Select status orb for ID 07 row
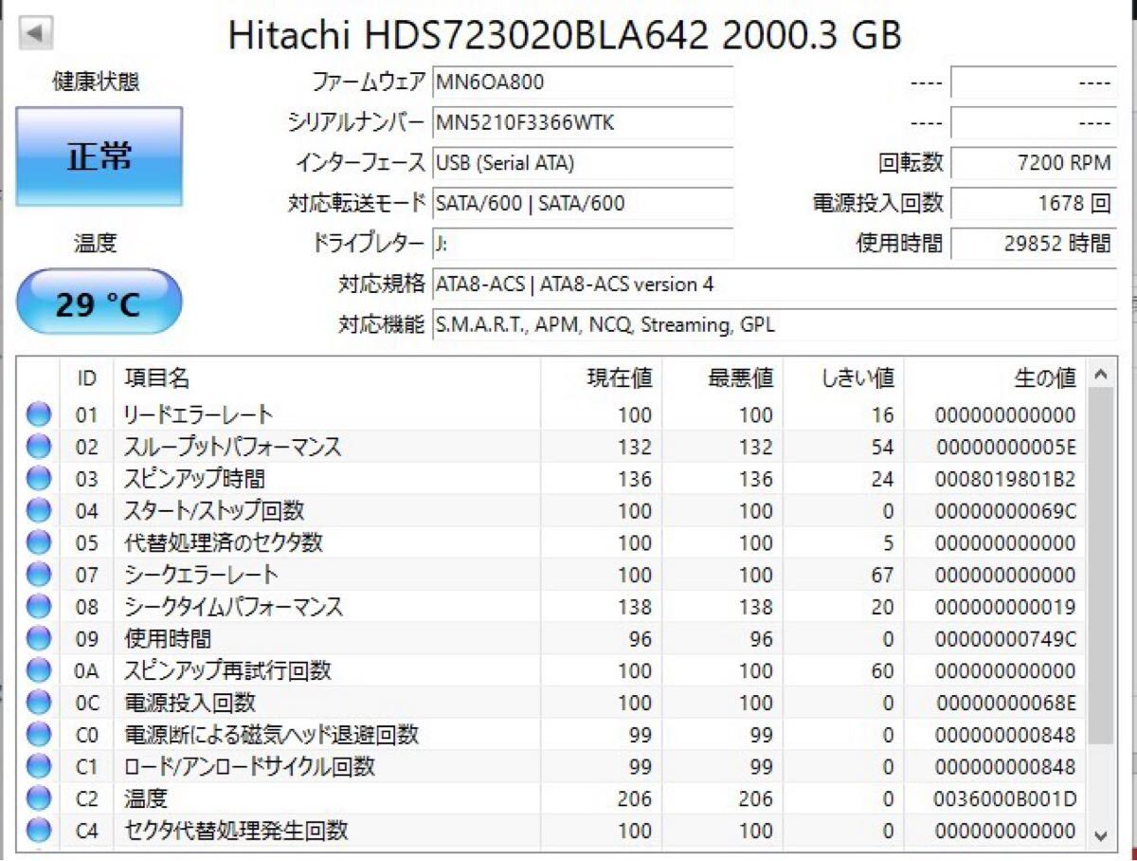 pos(39,575)
